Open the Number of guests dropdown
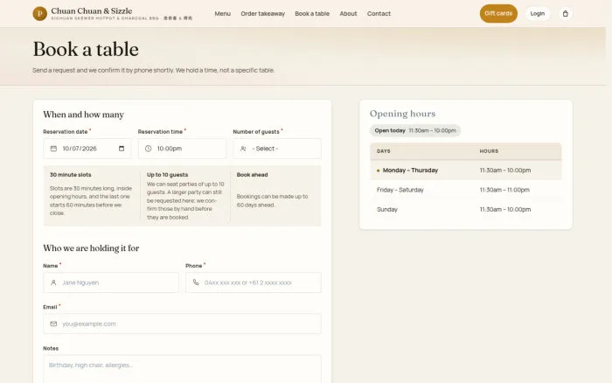This screenshot has height=383, width=612. click(x=277, y=149)
